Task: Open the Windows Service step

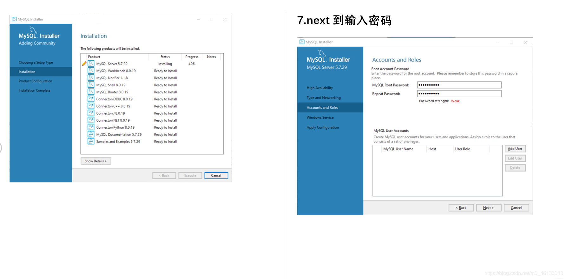Action: pos(320,117)
